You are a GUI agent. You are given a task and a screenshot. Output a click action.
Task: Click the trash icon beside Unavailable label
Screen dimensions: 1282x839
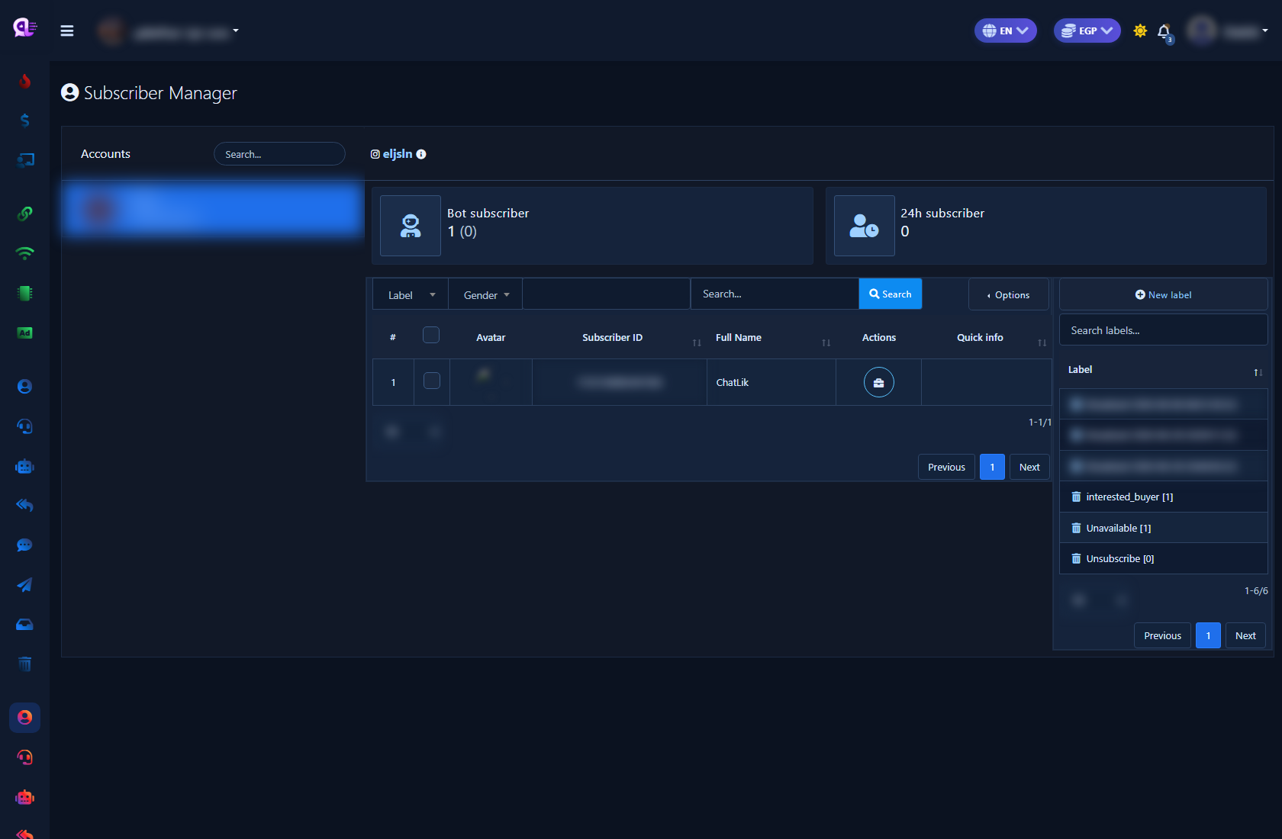click(1076, 528)
